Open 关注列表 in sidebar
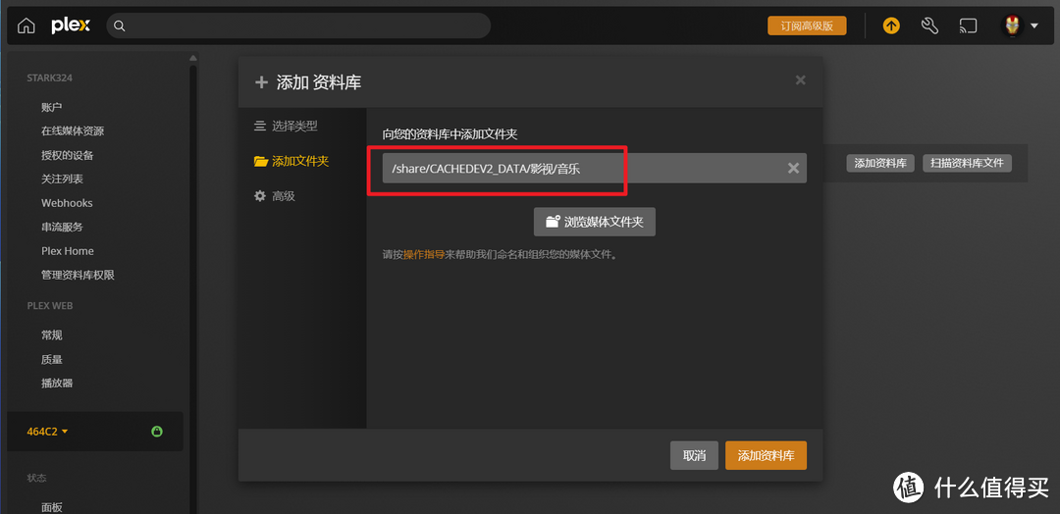The image size is (1060, 514). (x=62, y=179)
